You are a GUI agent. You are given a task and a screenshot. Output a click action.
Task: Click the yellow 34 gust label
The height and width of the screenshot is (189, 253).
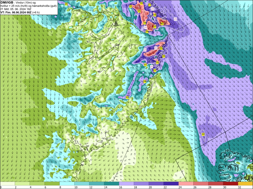pyautogui.click(x=155, y=15)
